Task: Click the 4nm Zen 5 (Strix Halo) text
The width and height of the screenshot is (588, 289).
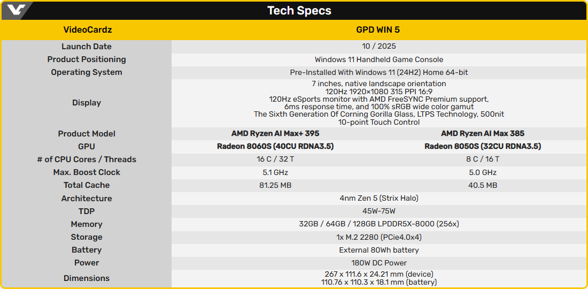Action: 378,198
